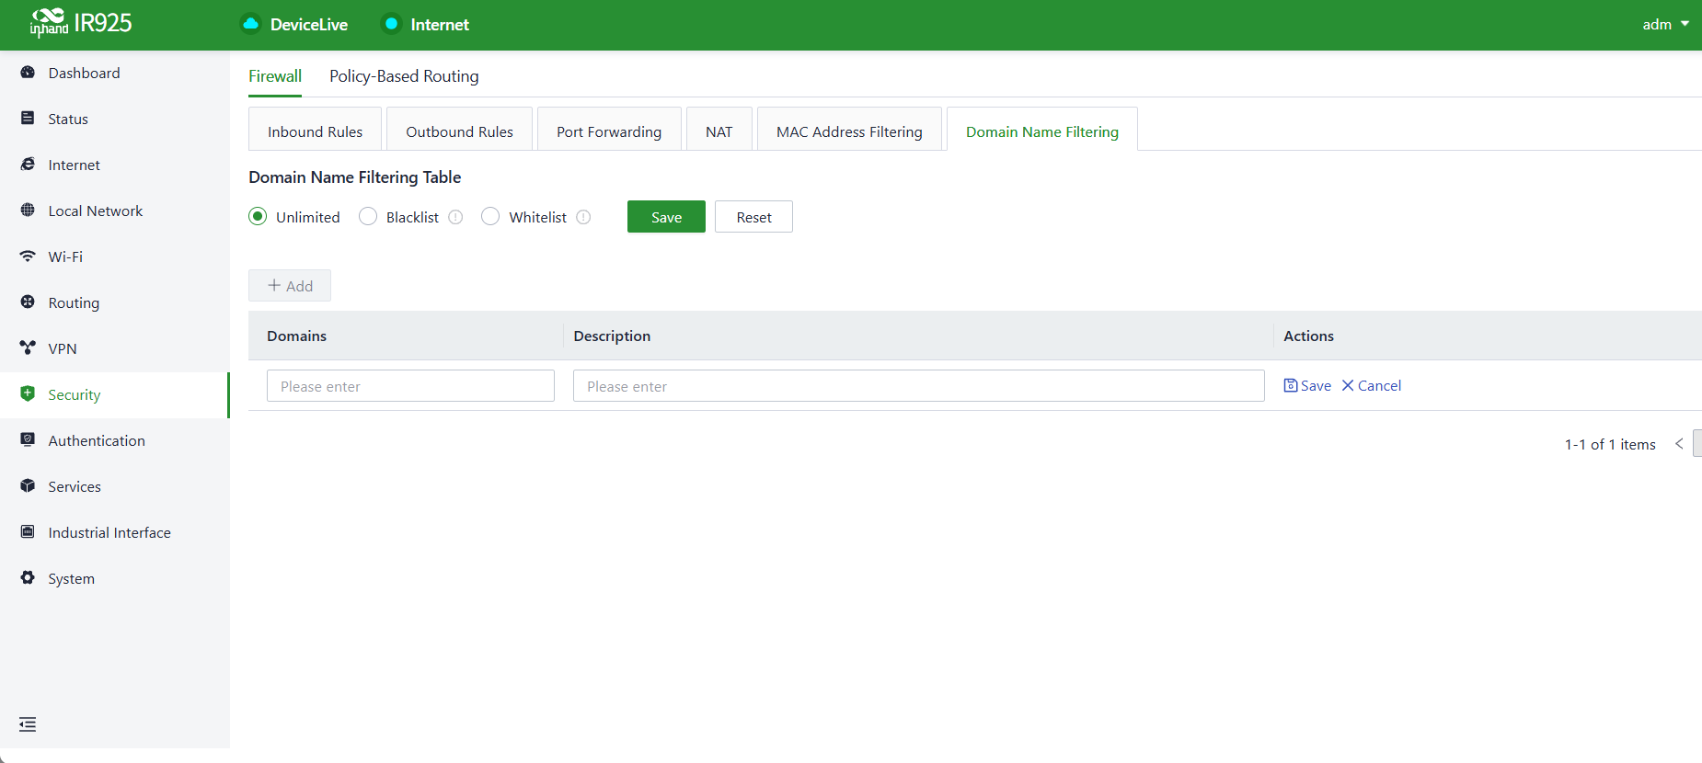
Task: Click the VPN icon
Action: (x=28, y=348)
